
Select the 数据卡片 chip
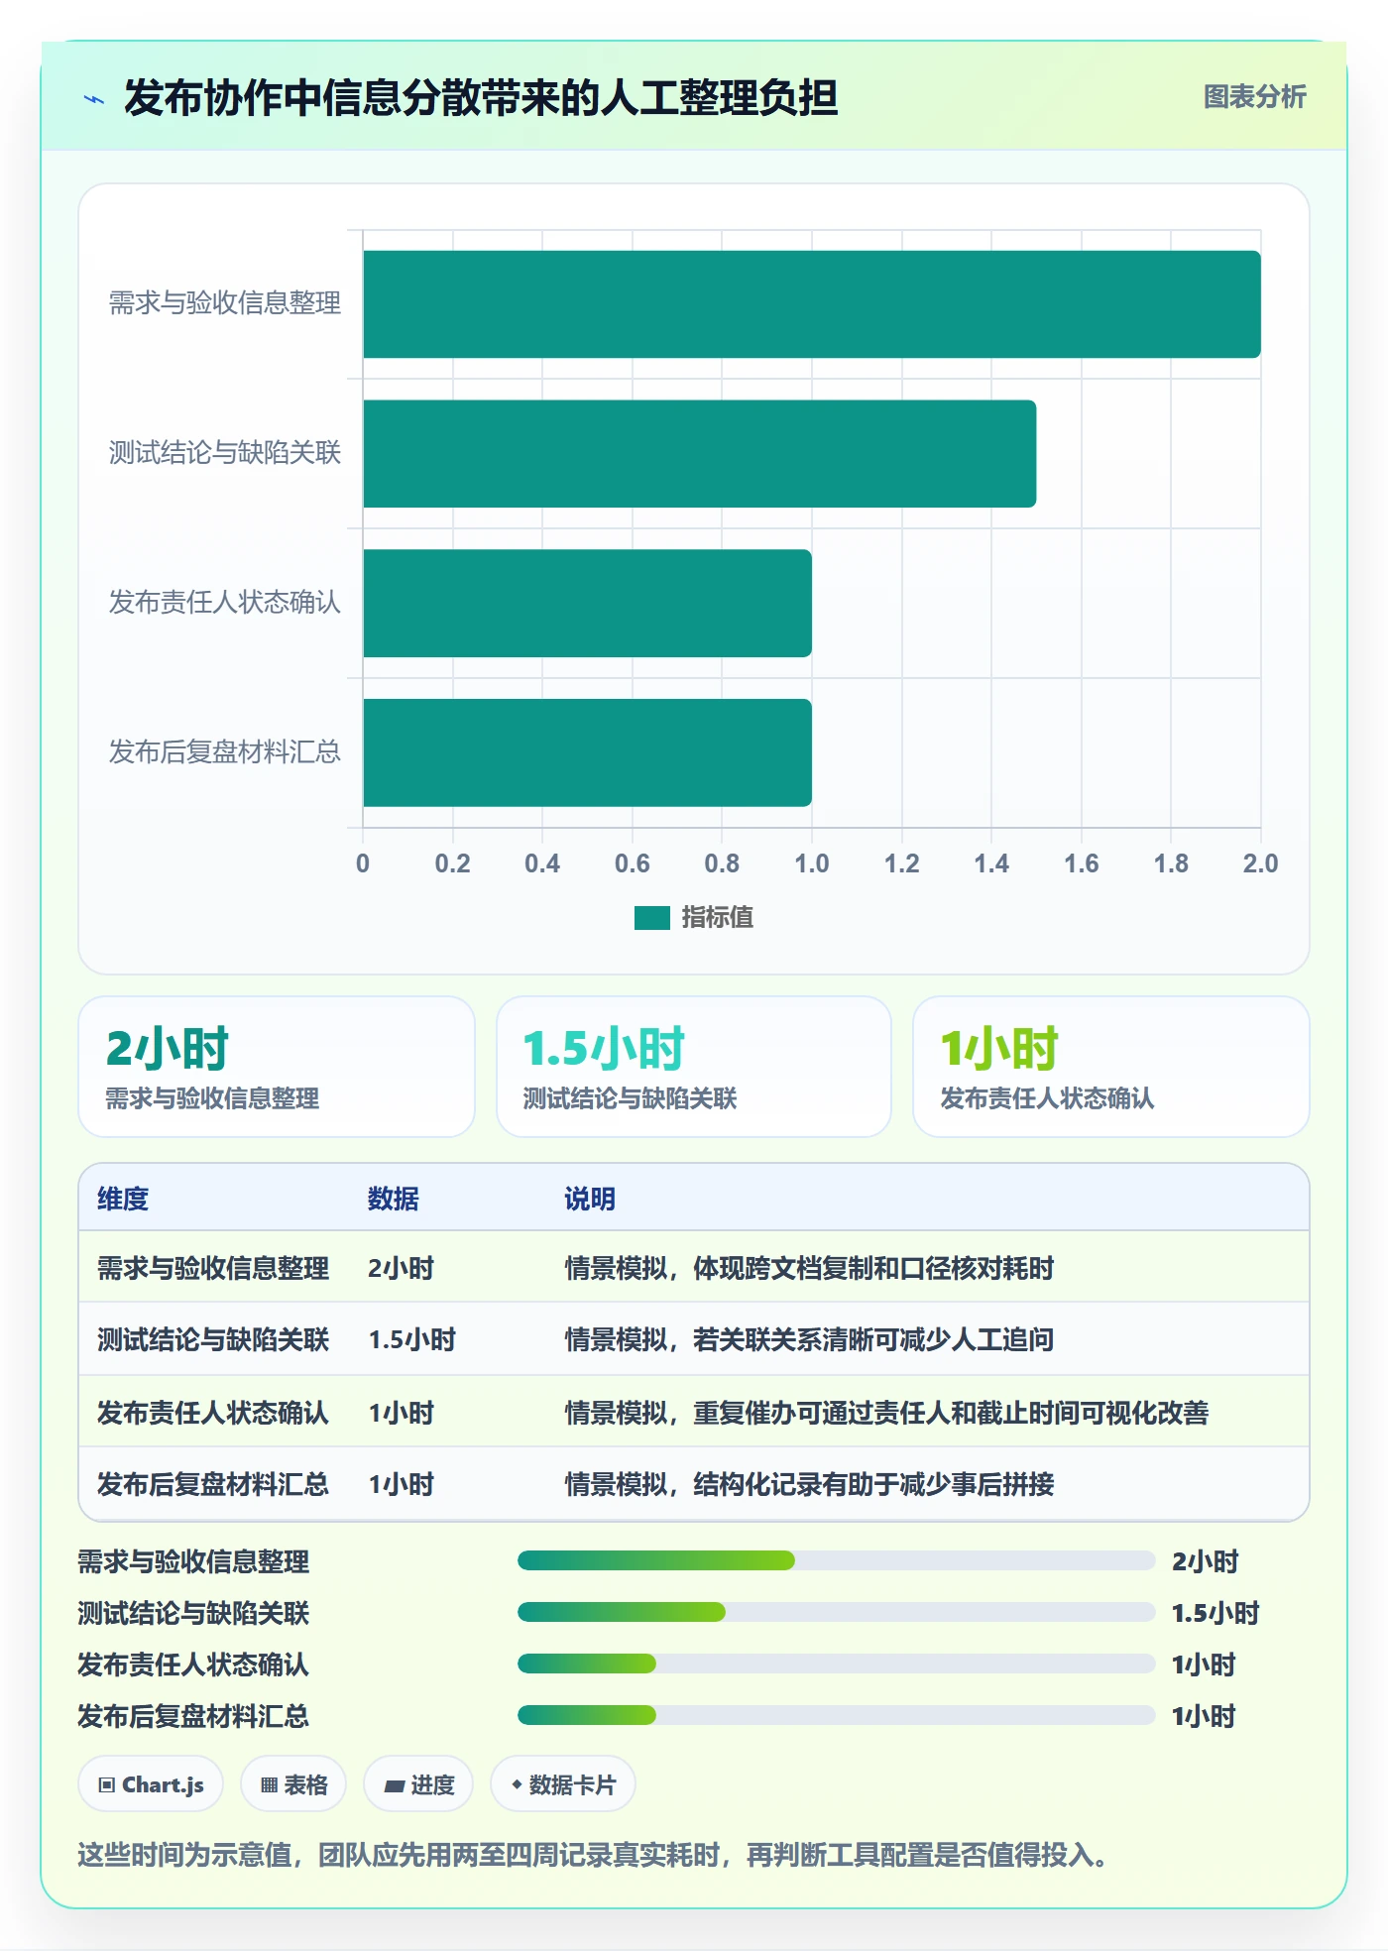click(563, 1784)
